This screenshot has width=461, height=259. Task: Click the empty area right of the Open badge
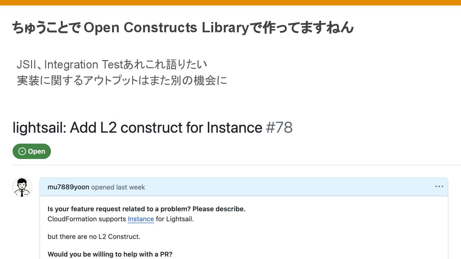[224, 151]
